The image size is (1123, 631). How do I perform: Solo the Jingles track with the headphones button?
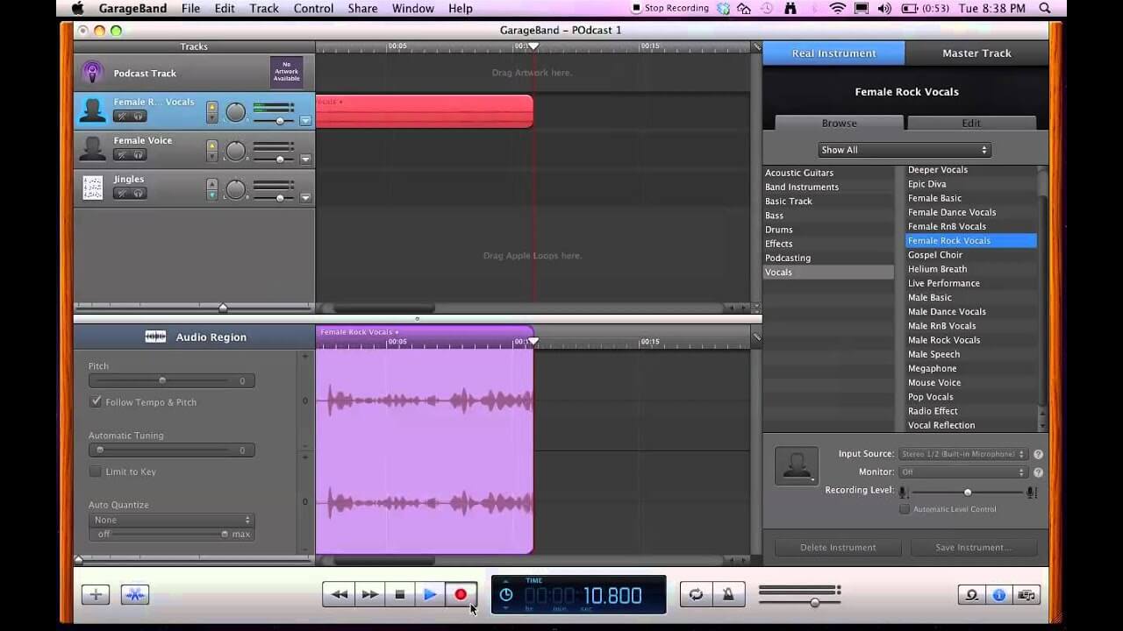[138, 193]
